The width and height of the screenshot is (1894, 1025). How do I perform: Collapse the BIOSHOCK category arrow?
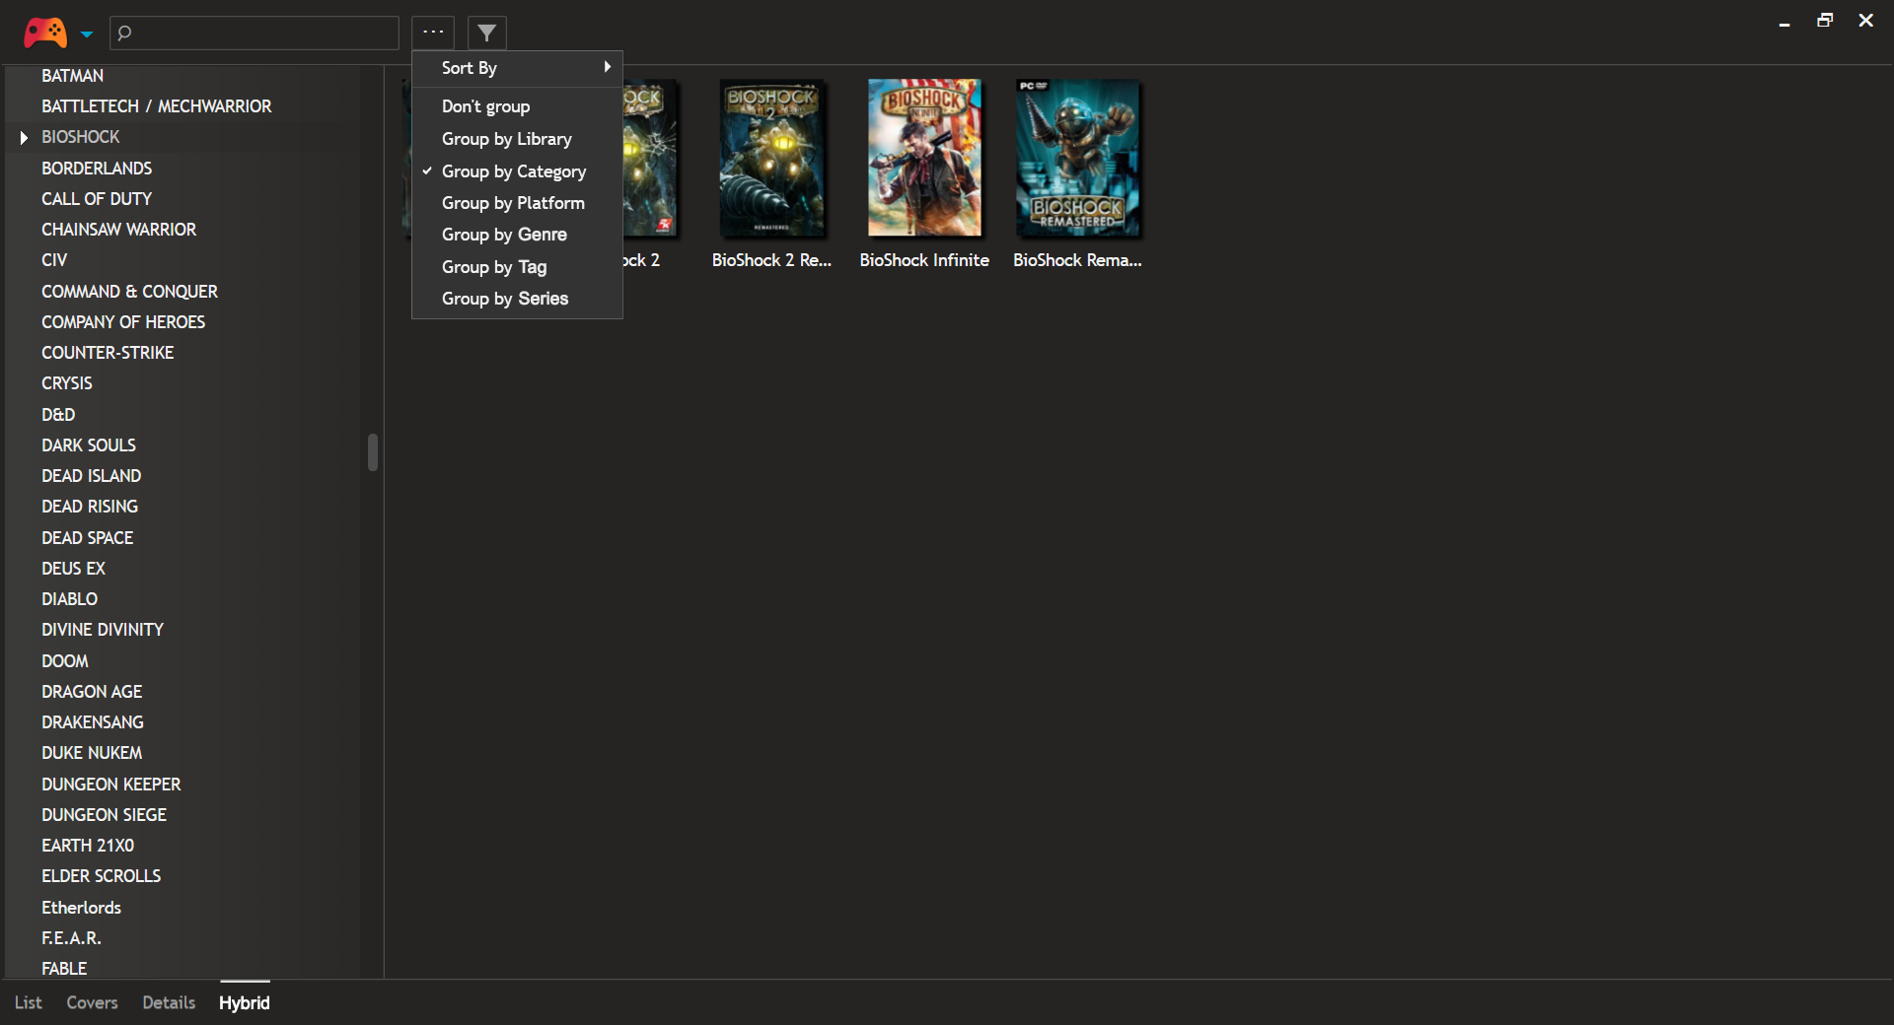tap(24, 137)
